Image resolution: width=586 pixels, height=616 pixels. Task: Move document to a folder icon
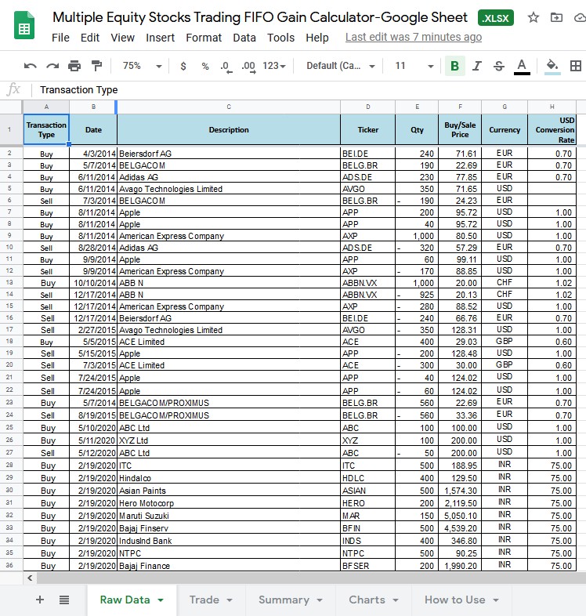coord(556,17)
